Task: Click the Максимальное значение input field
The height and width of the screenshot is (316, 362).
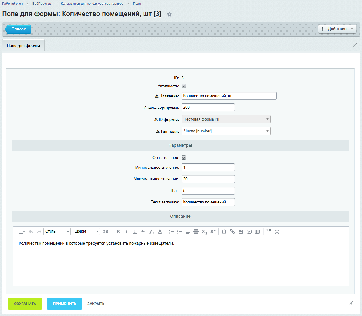Action: click(208, 179)
